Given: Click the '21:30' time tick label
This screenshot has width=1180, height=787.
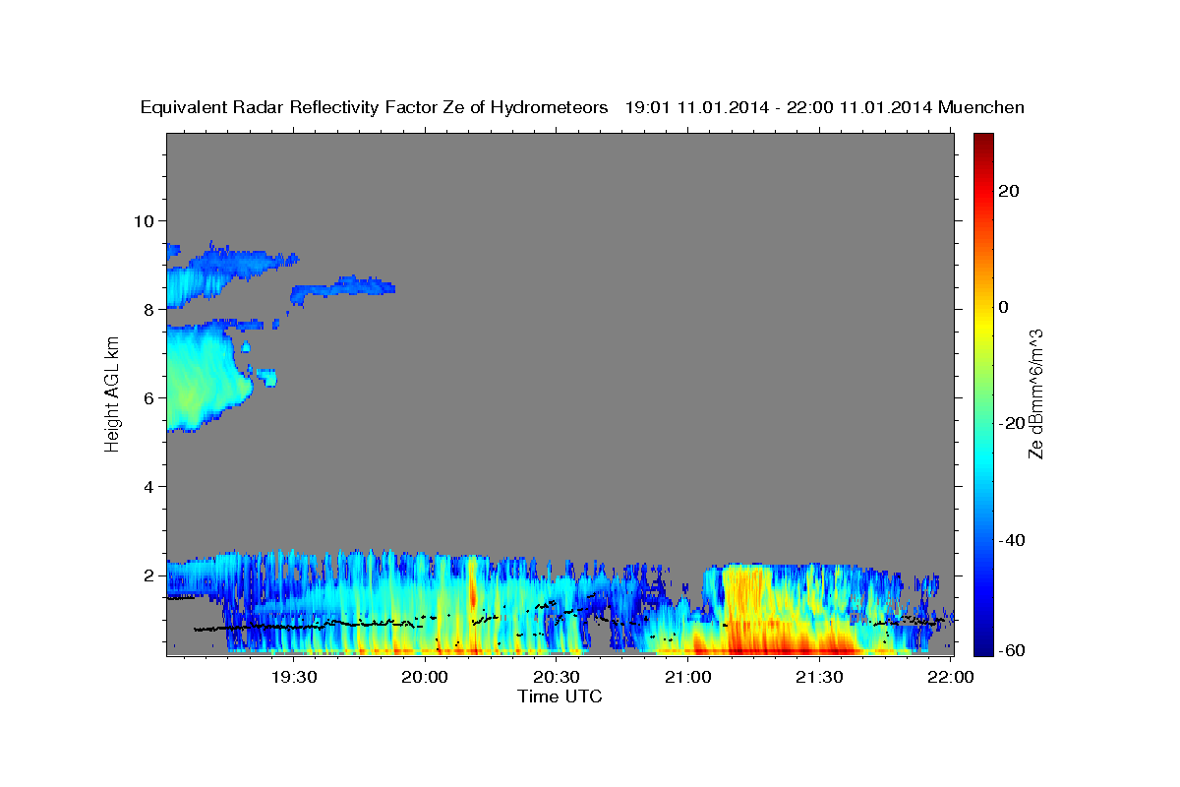Looking at the screenshot, I should [x=818, y=677].
